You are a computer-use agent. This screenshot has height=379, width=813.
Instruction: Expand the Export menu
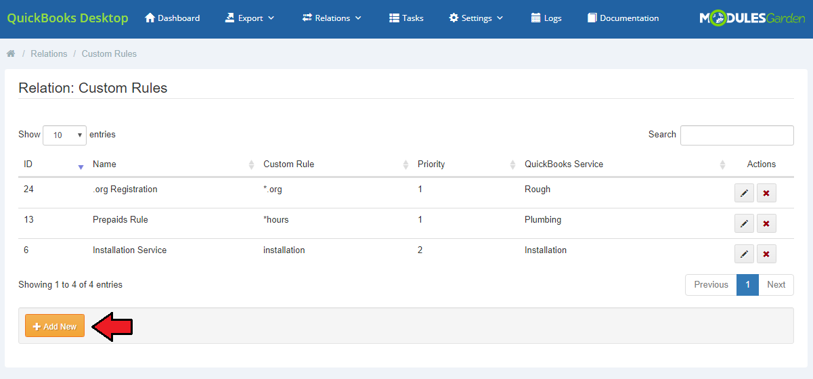pos(250,18)
